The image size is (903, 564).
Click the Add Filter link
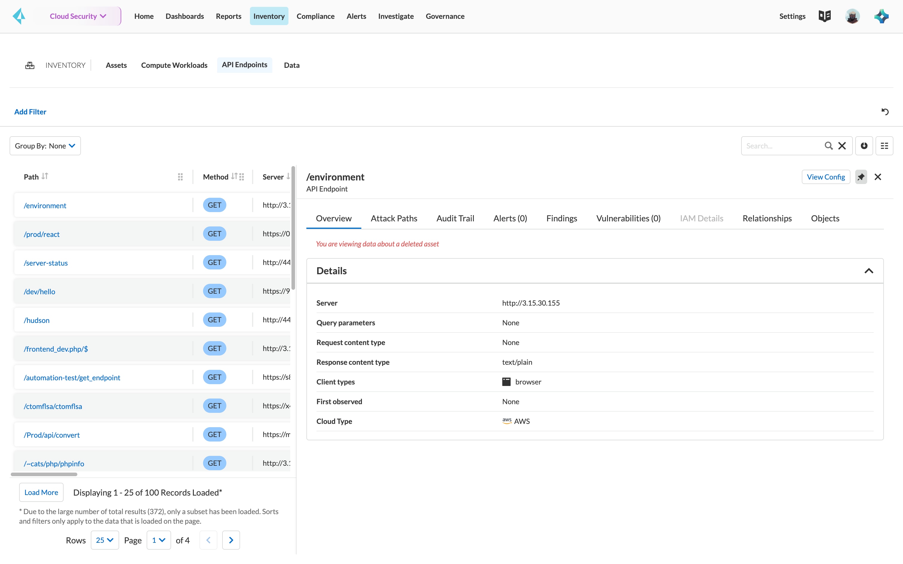[30, 111]
